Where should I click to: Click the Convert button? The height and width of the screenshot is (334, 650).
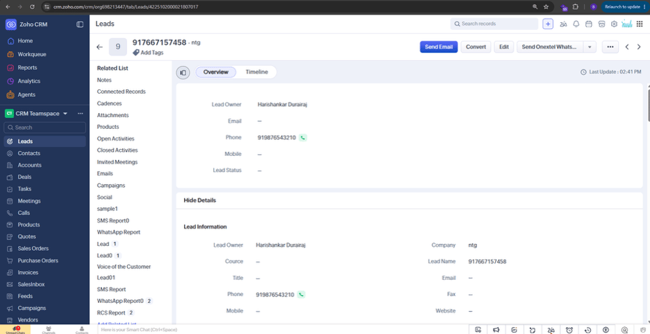tap(476, 46)
